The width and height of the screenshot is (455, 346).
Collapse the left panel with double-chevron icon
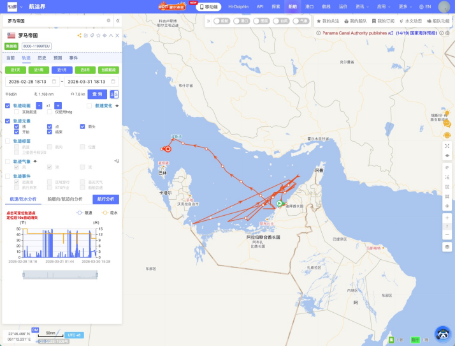pos(117,20)
